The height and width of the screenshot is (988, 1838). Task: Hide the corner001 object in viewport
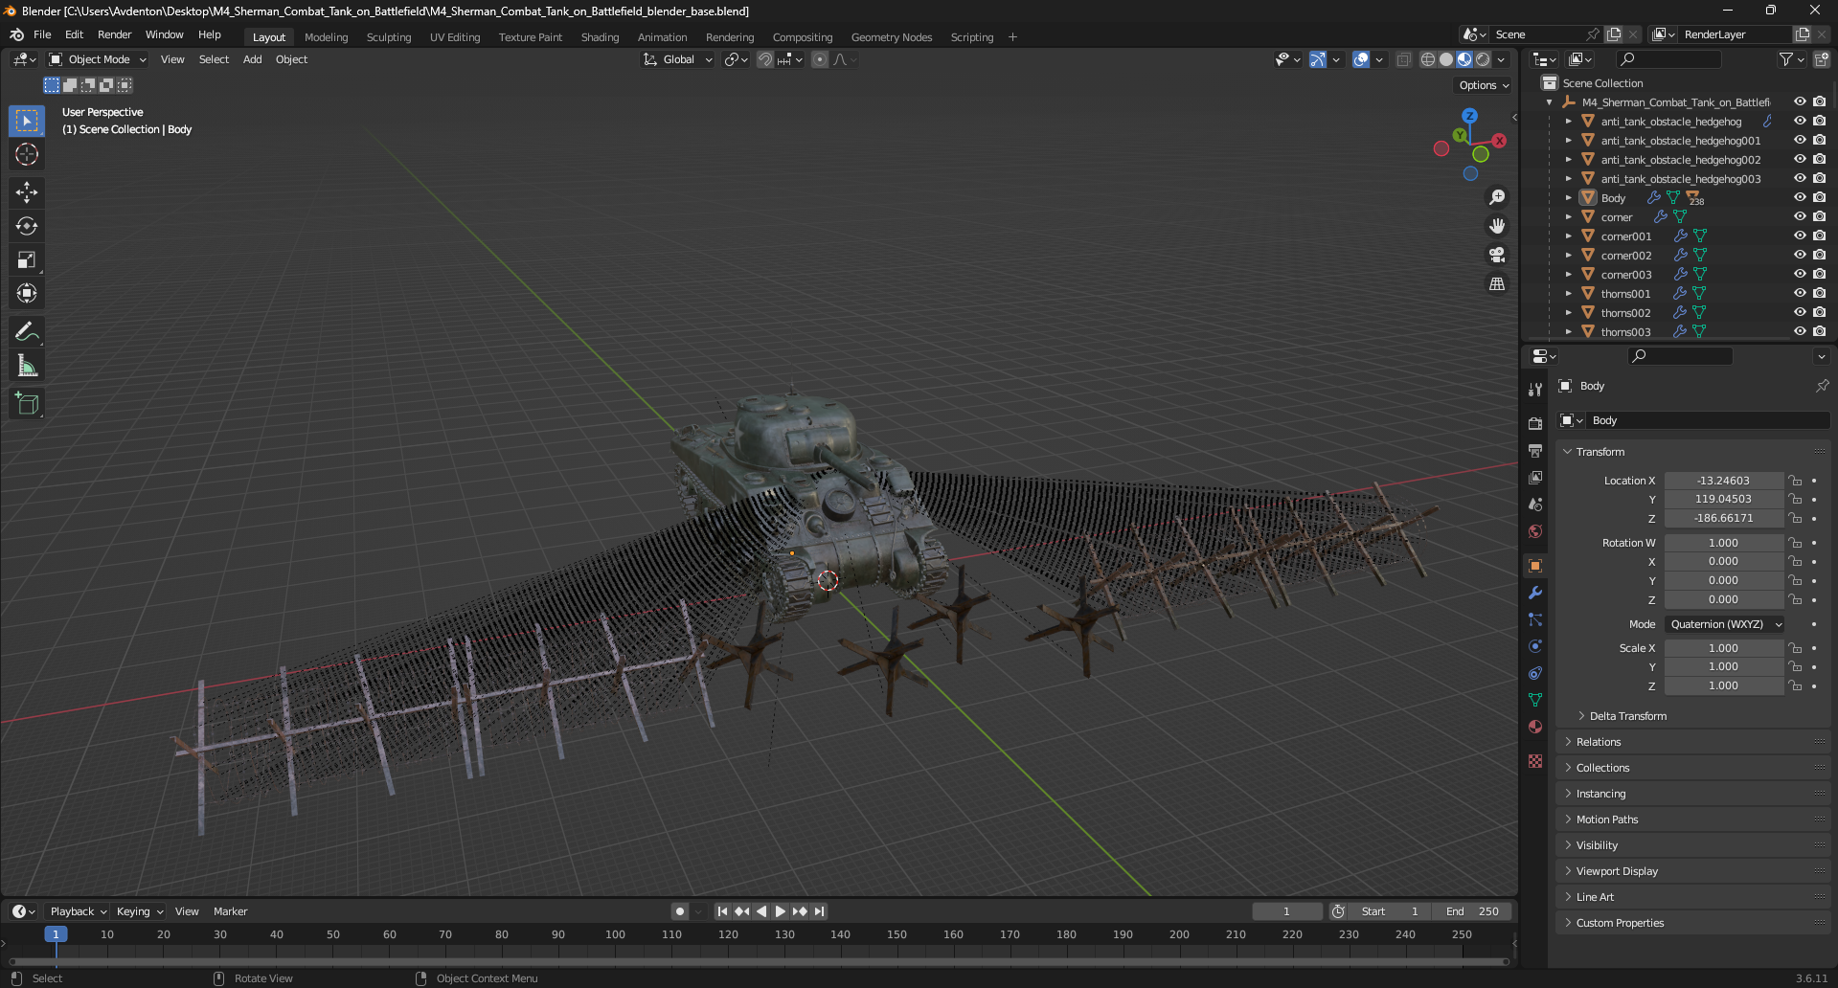pos(1800,236)
